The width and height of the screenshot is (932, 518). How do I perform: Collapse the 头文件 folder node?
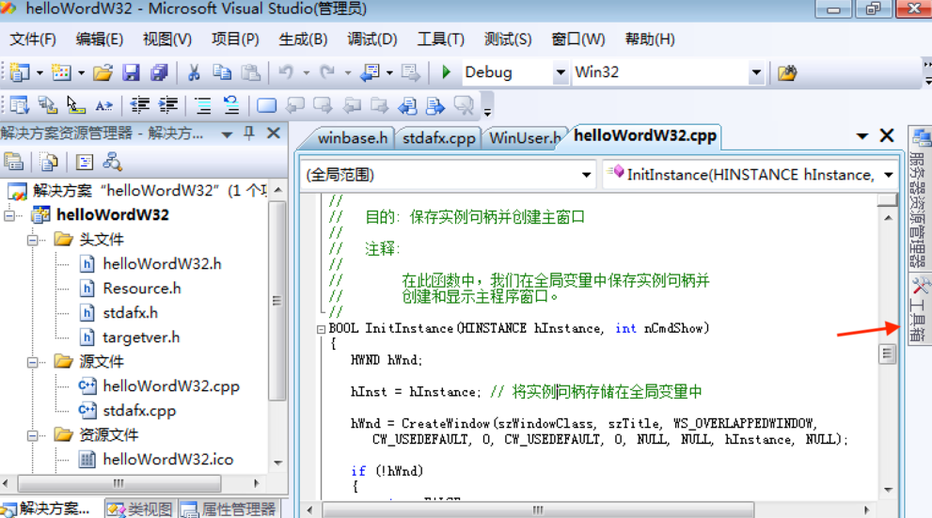click(33, 240)
